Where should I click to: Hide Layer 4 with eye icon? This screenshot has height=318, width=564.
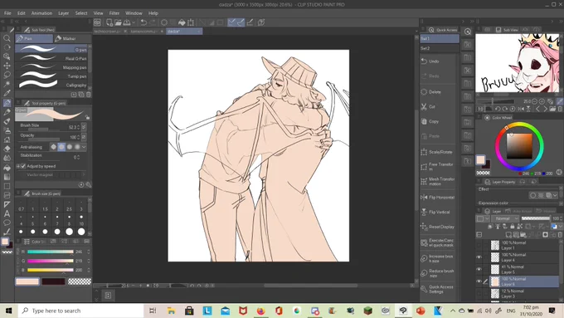[x=479, y=257]
